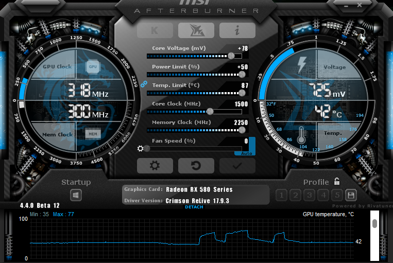
Task: Toggle the Windows startup icon
Action: click(76, 195)
